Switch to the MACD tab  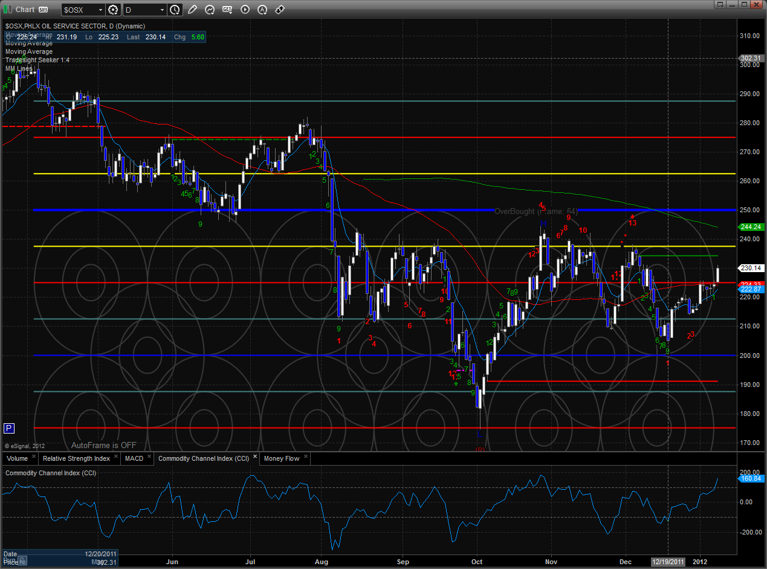coord(134,458)
